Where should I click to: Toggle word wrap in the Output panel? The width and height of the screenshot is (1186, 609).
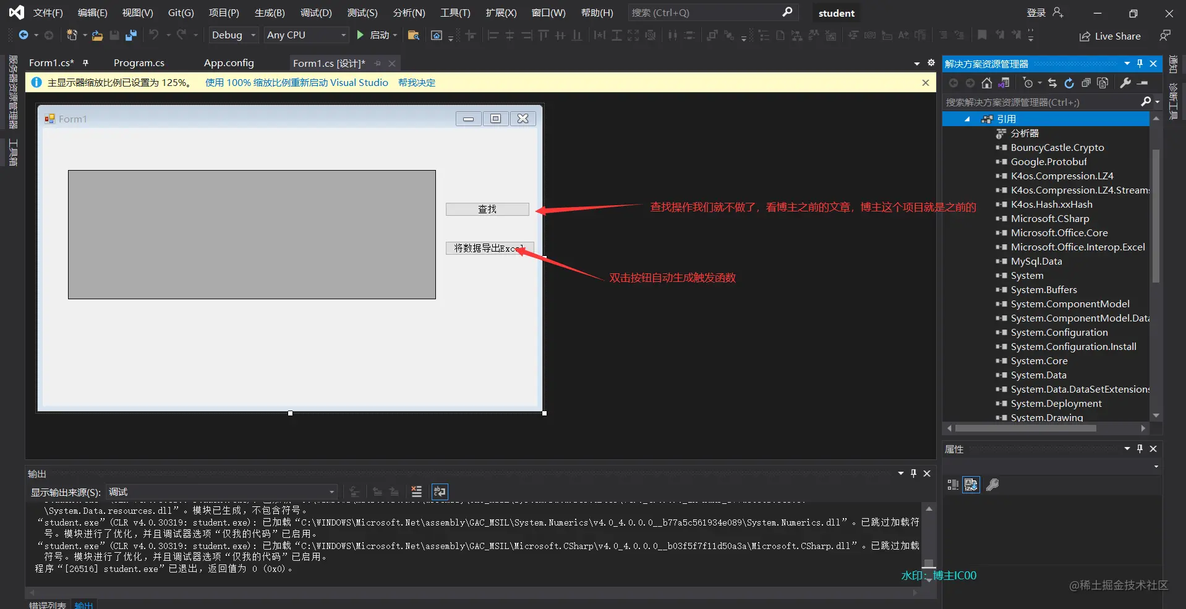point(440,492)
